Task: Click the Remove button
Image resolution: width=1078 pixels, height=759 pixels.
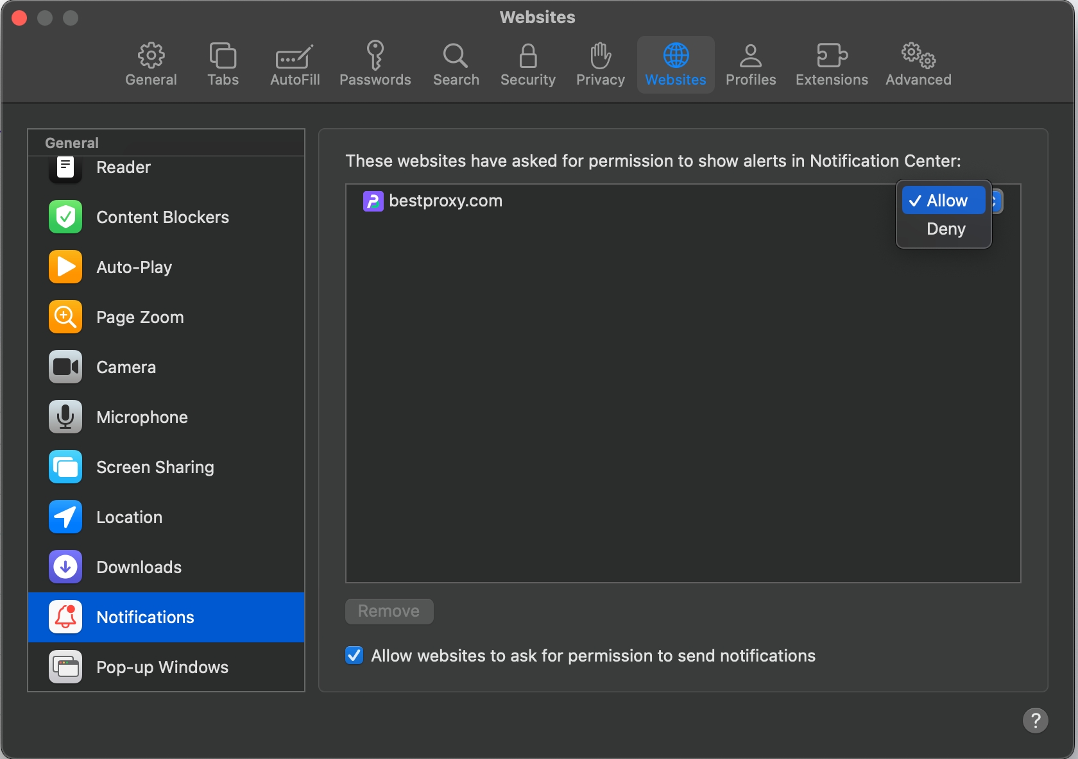Action: [x=389, y=612]
